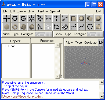Viewport: 105px width, 100px height.
Task: Click the console prompt line ending in /bin>
Action: [23, 97]
